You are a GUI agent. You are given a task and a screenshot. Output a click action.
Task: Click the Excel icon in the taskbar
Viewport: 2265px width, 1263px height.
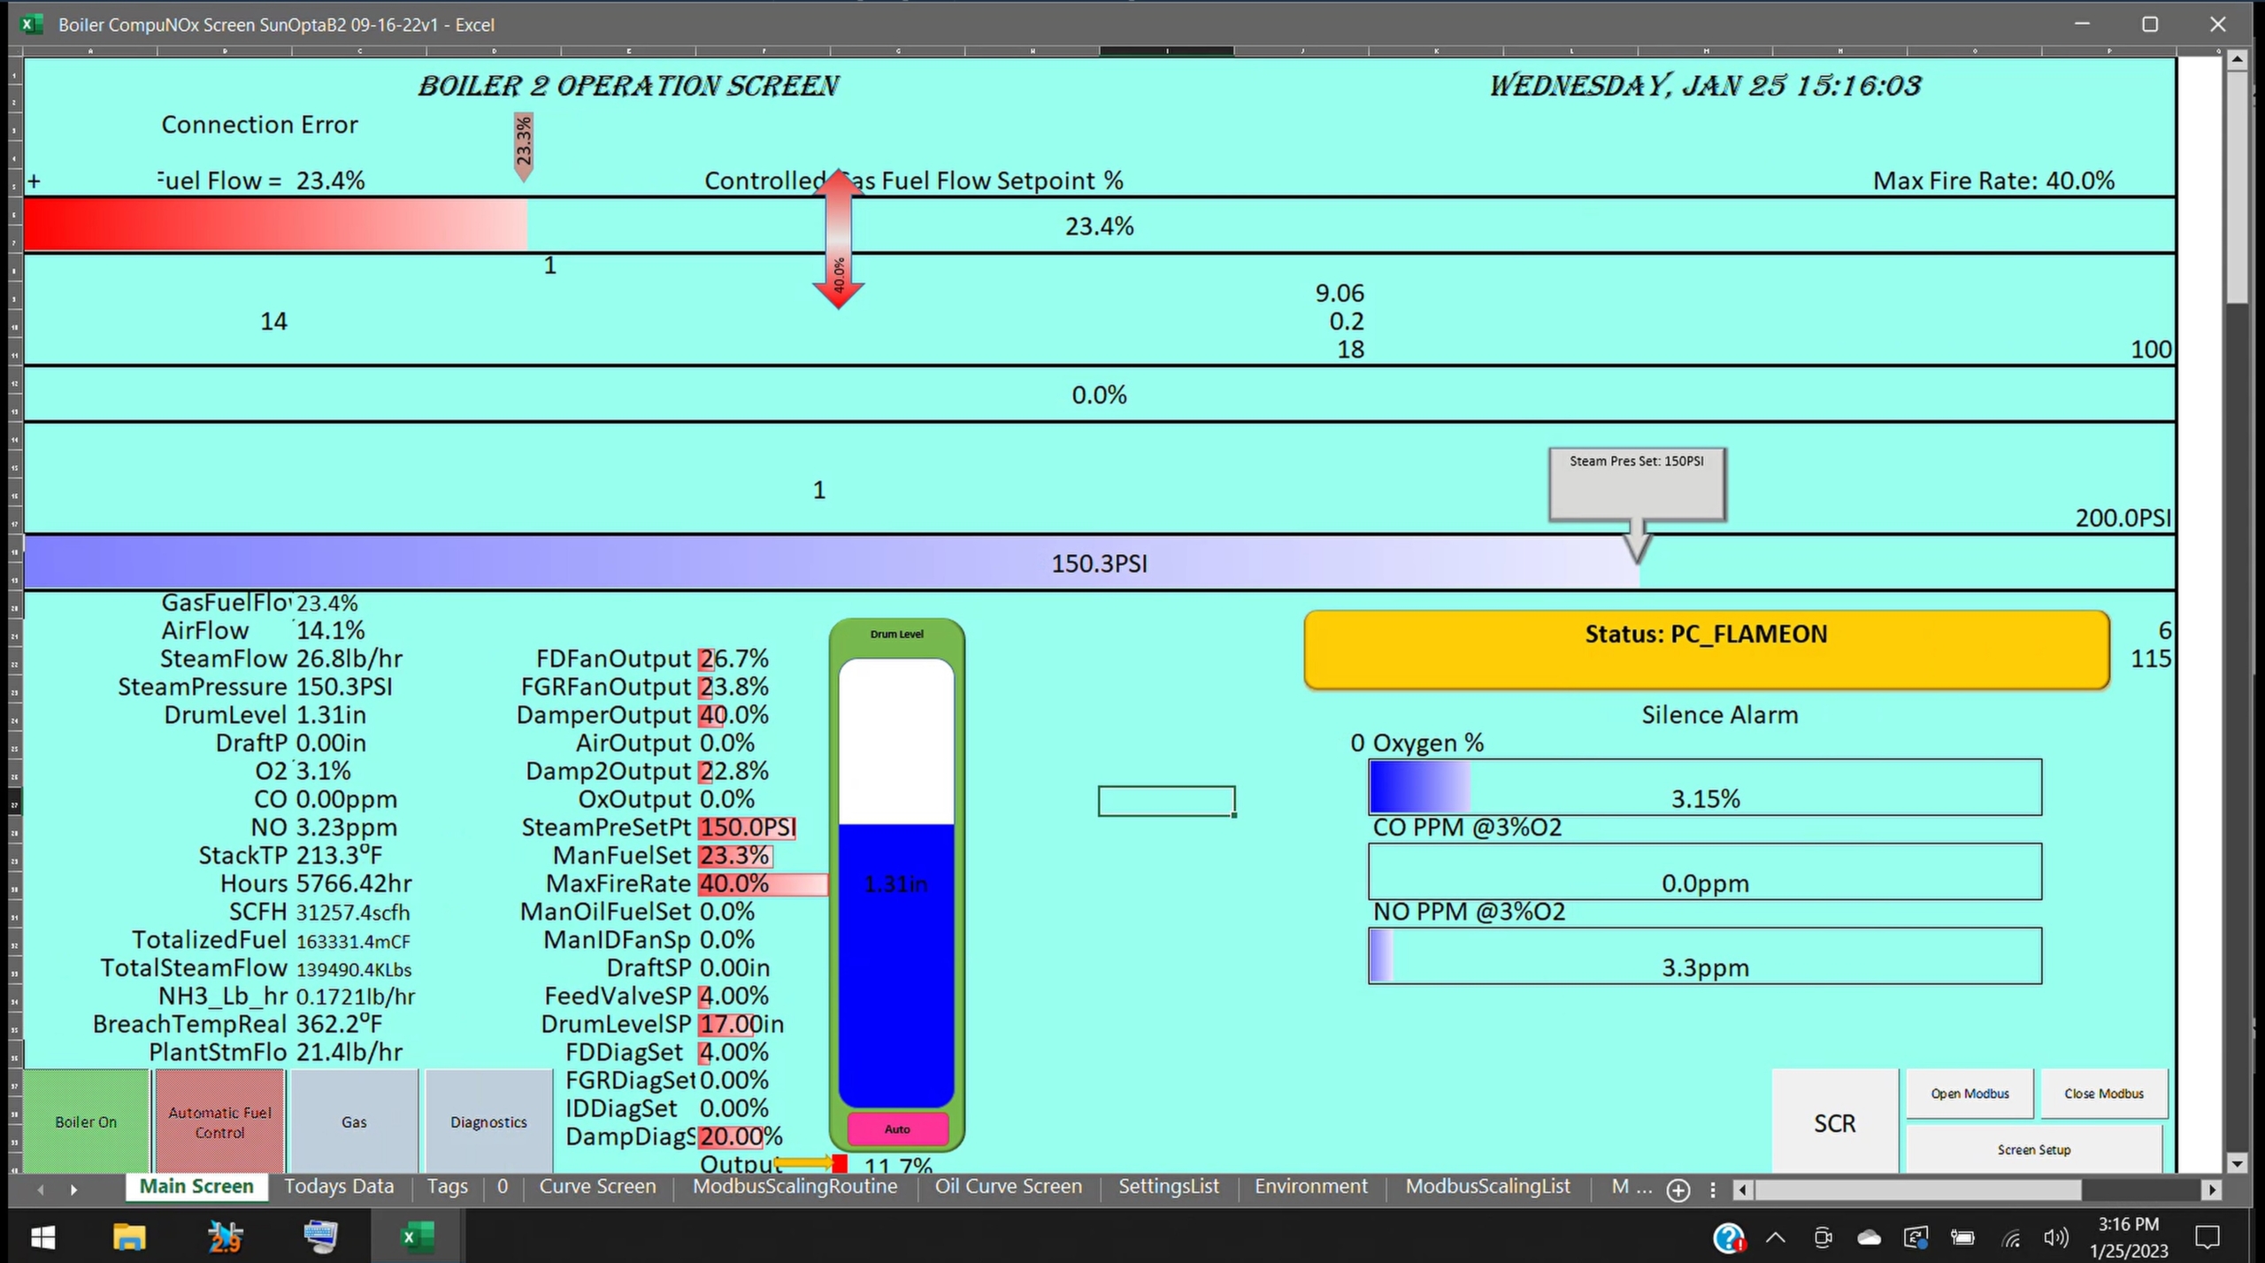[416, 1236]
